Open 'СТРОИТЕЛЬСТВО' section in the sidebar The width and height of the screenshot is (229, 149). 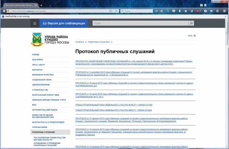(x=40, y=90)
